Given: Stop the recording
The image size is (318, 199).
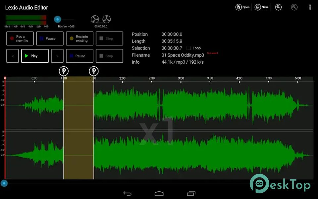Looking at the screenshot, I should (109, 38).
